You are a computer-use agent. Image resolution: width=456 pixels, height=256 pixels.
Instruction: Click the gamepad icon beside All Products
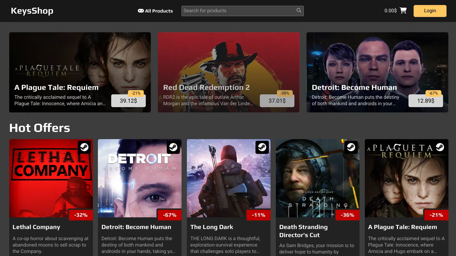coord(141,11)
